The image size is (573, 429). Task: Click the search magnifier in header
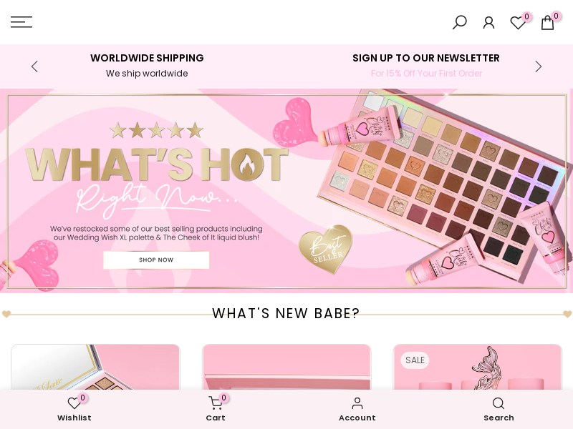459,22
